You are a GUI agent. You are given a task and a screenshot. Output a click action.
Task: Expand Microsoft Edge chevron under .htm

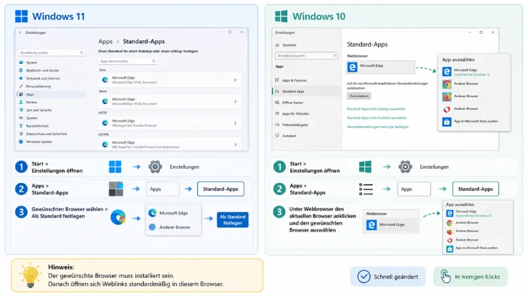[x=235, y=80]
